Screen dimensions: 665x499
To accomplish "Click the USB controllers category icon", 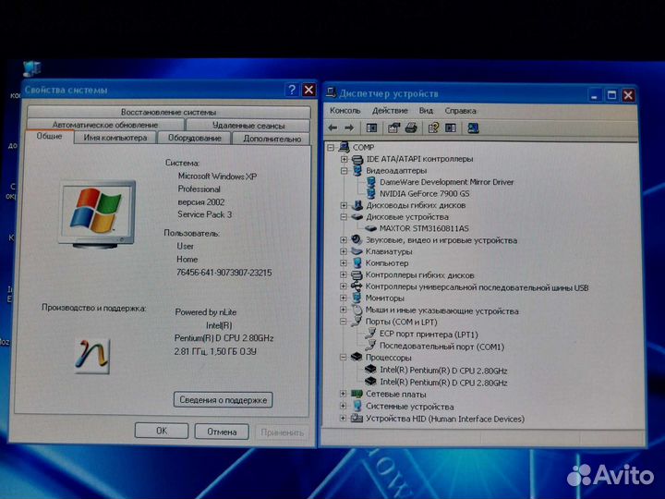I will tap(357, 286).
